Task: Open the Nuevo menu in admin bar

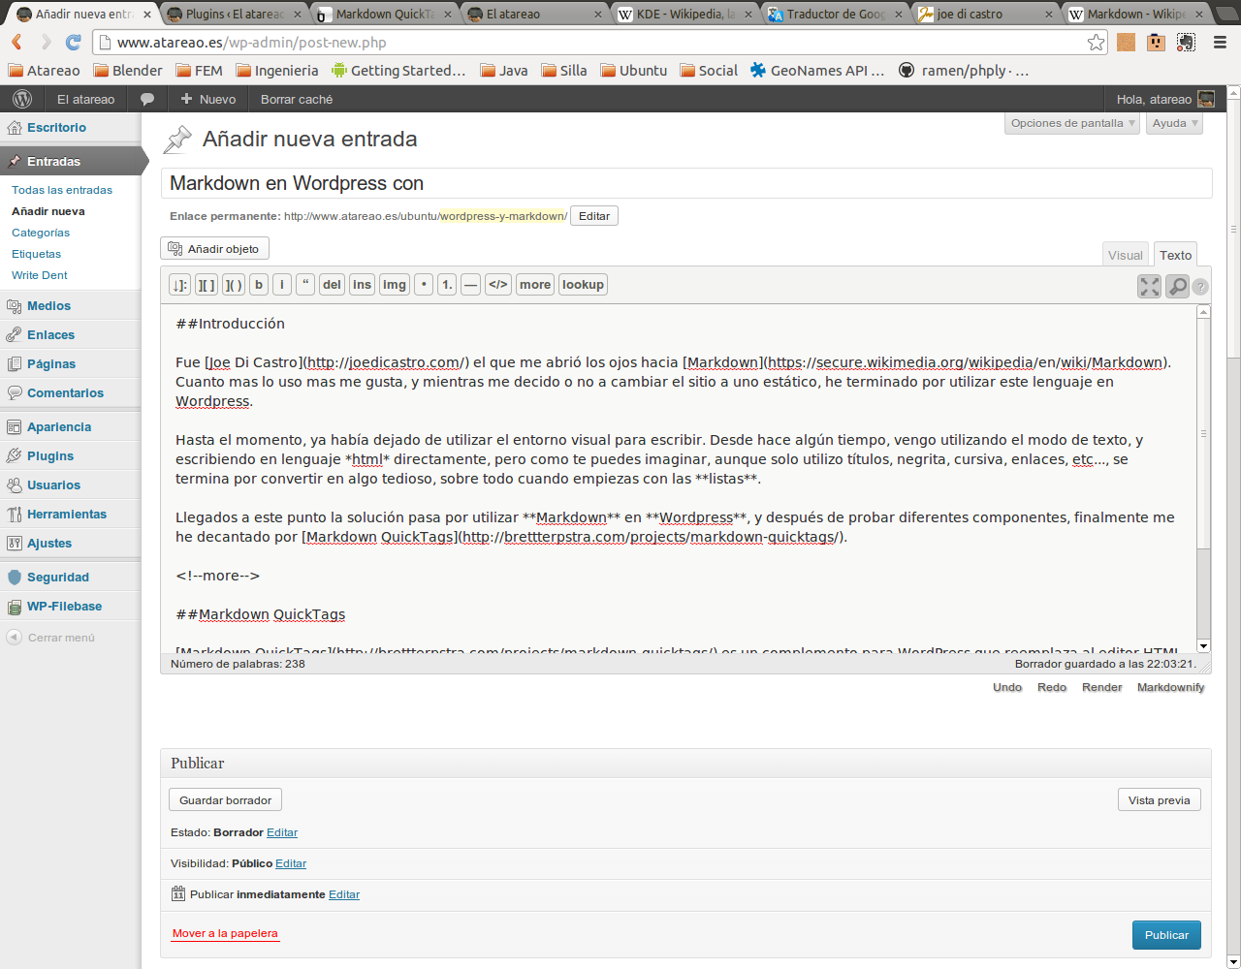Action: [x=208, y=99]
